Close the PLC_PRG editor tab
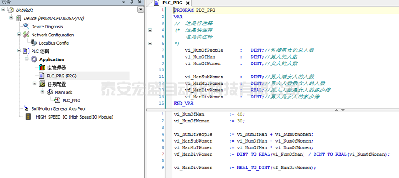Image resolution: width=399 pixels, height=178 pixels. tap(187, 3)
